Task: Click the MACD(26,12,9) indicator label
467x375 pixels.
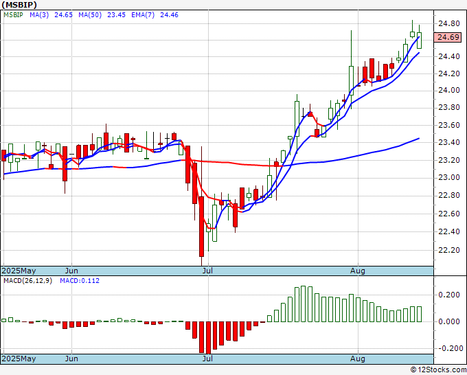Action: [x=27, y=281]
